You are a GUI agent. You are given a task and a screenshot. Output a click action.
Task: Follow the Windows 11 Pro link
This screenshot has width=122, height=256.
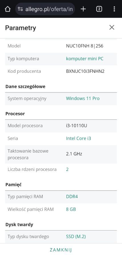[83, 98]
